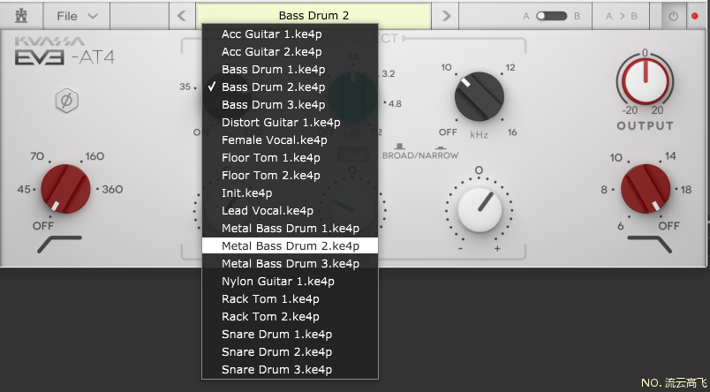Select the checked Bass Drum 2.ke4p preset

click(x=290, y=87)
